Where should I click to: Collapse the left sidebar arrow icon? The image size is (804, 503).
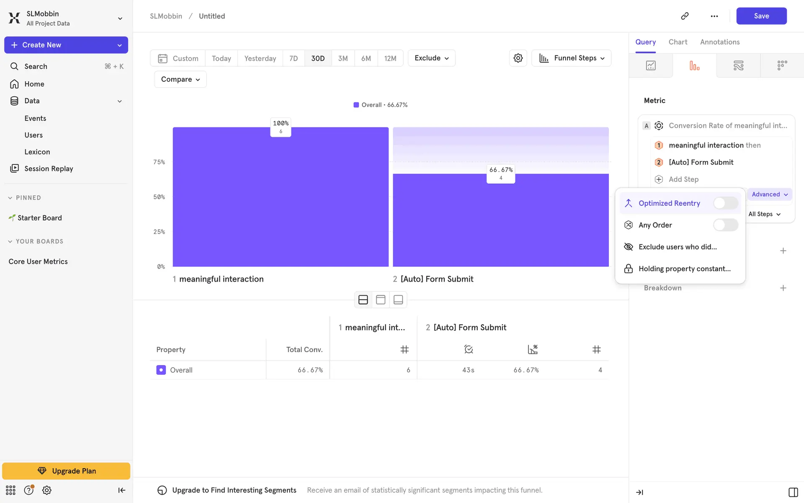[x=121, y=490]
